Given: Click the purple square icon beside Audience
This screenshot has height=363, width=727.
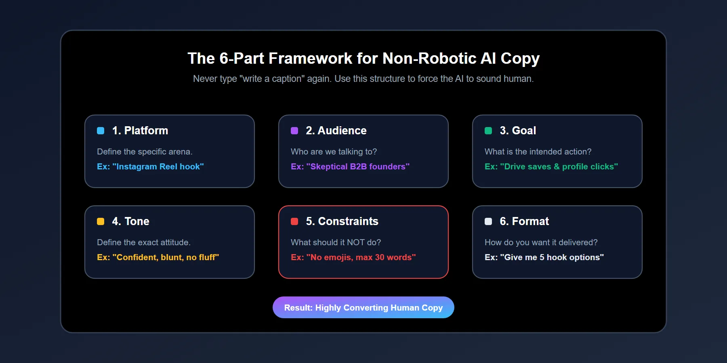Looking at the screenshot, I should [x=294, y=131].
